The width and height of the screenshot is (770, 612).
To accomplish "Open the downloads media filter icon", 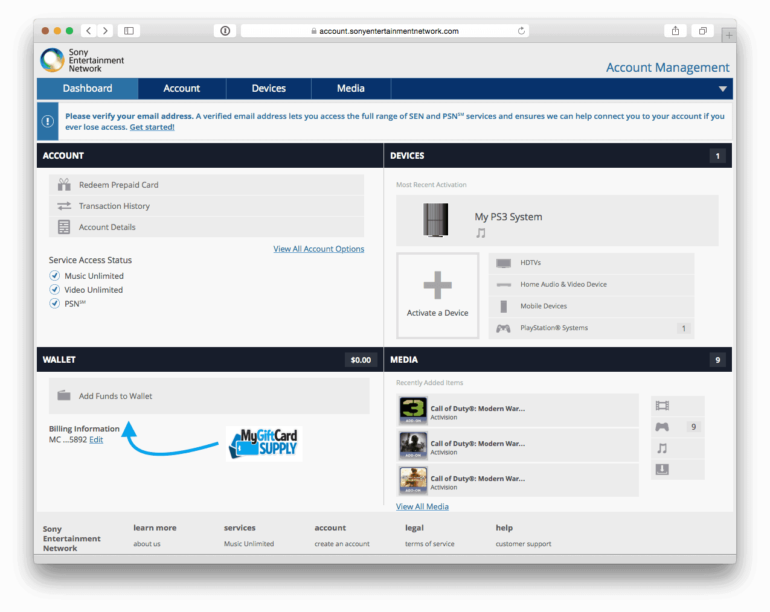I will click(663, 469).
